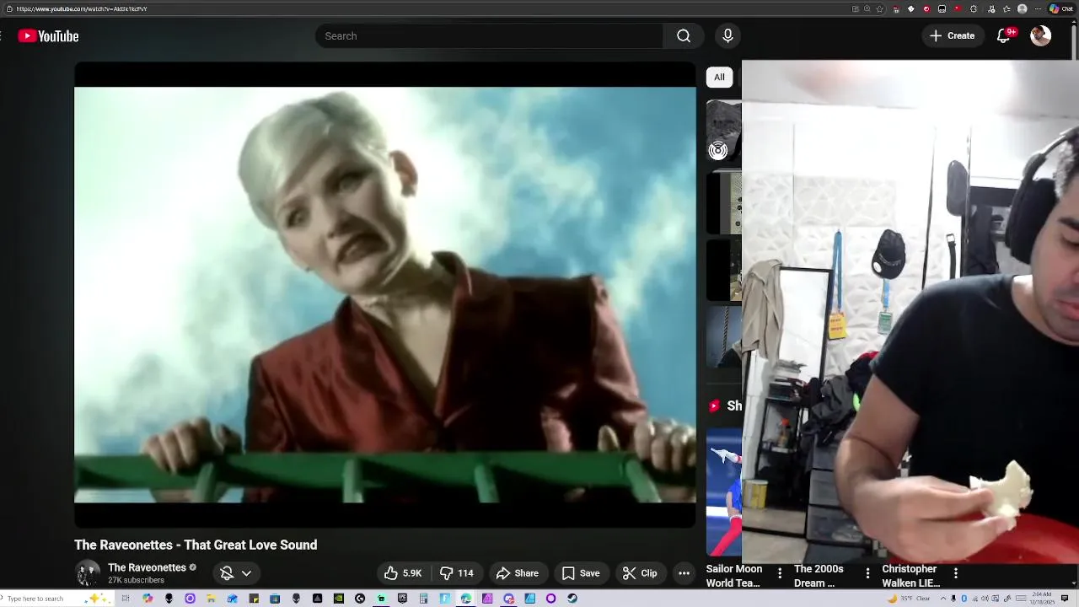This screenshot has width=1079, height=607.
Task: Open more actions ellipsis under video
Action: pos(684,573)
